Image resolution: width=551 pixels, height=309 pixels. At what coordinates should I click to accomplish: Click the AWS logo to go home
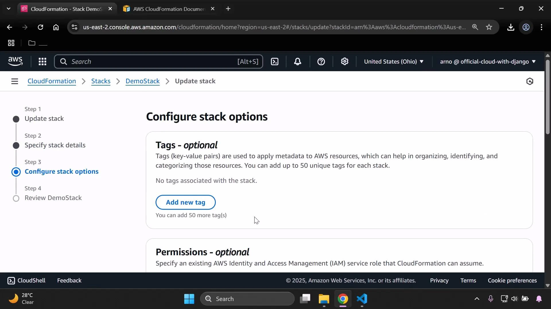coord(15,61)
